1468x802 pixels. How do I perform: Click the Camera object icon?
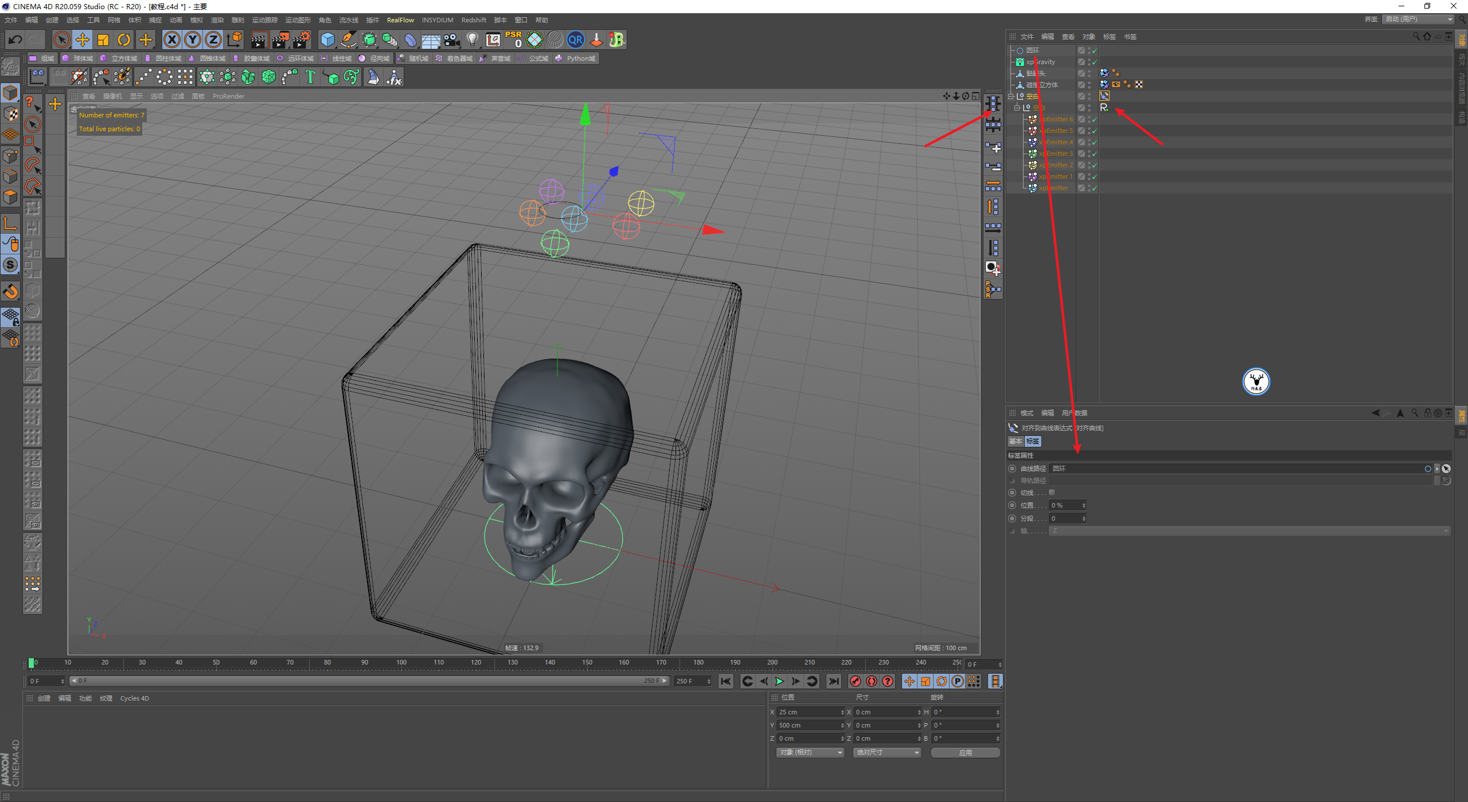point(452,40)
